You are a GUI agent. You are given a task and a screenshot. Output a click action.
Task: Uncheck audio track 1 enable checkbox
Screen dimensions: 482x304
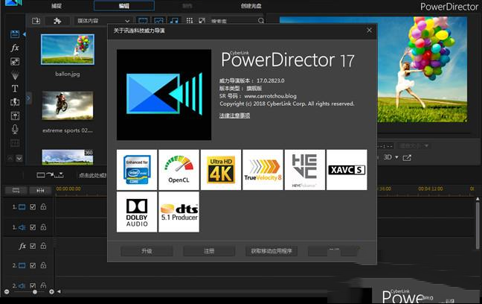click(x=33, y=227)
